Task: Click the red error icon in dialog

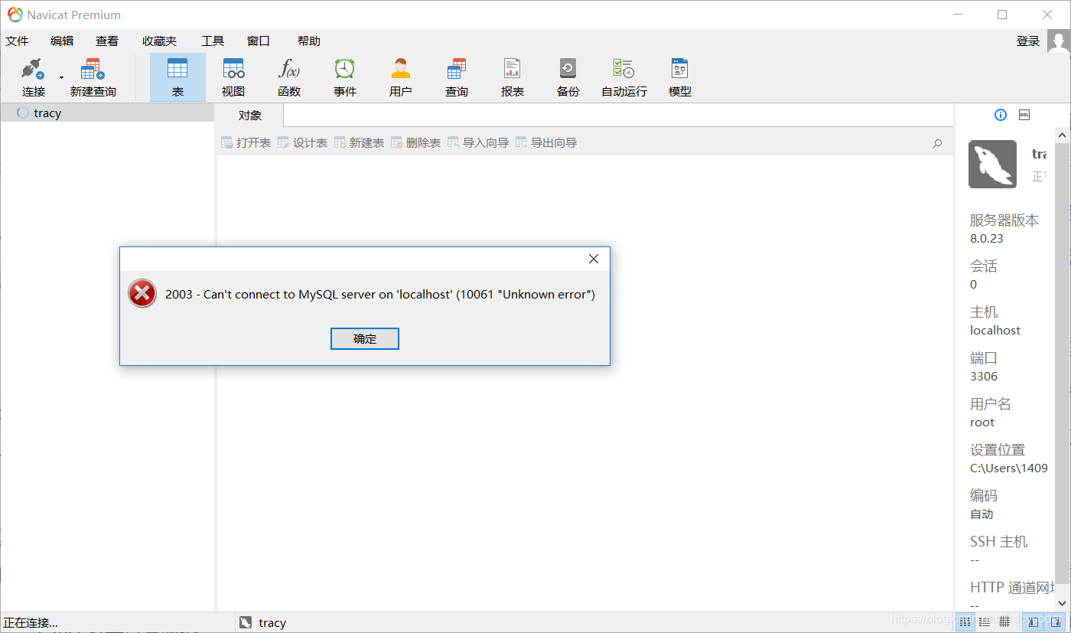Action: point(142,294)
